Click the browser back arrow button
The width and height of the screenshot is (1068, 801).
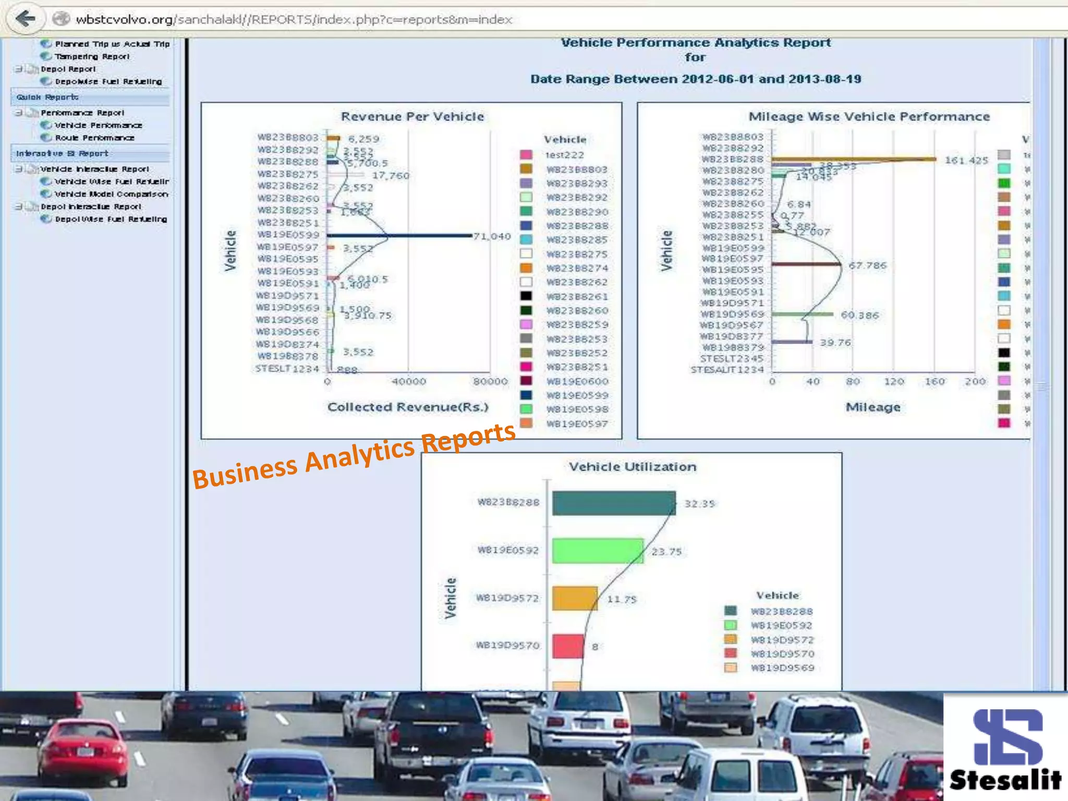click(x=25, y=19)
